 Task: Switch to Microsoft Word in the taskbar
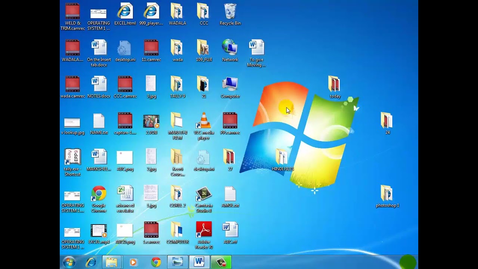click(199, 262)
